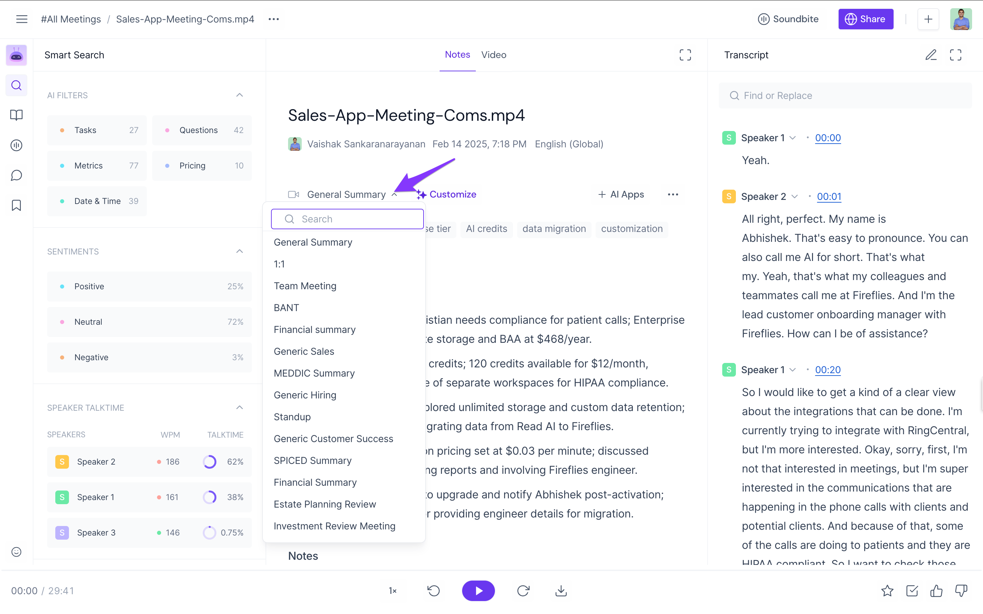
Task: Select the MEDDIC Summary template
Action: [314, 373]
